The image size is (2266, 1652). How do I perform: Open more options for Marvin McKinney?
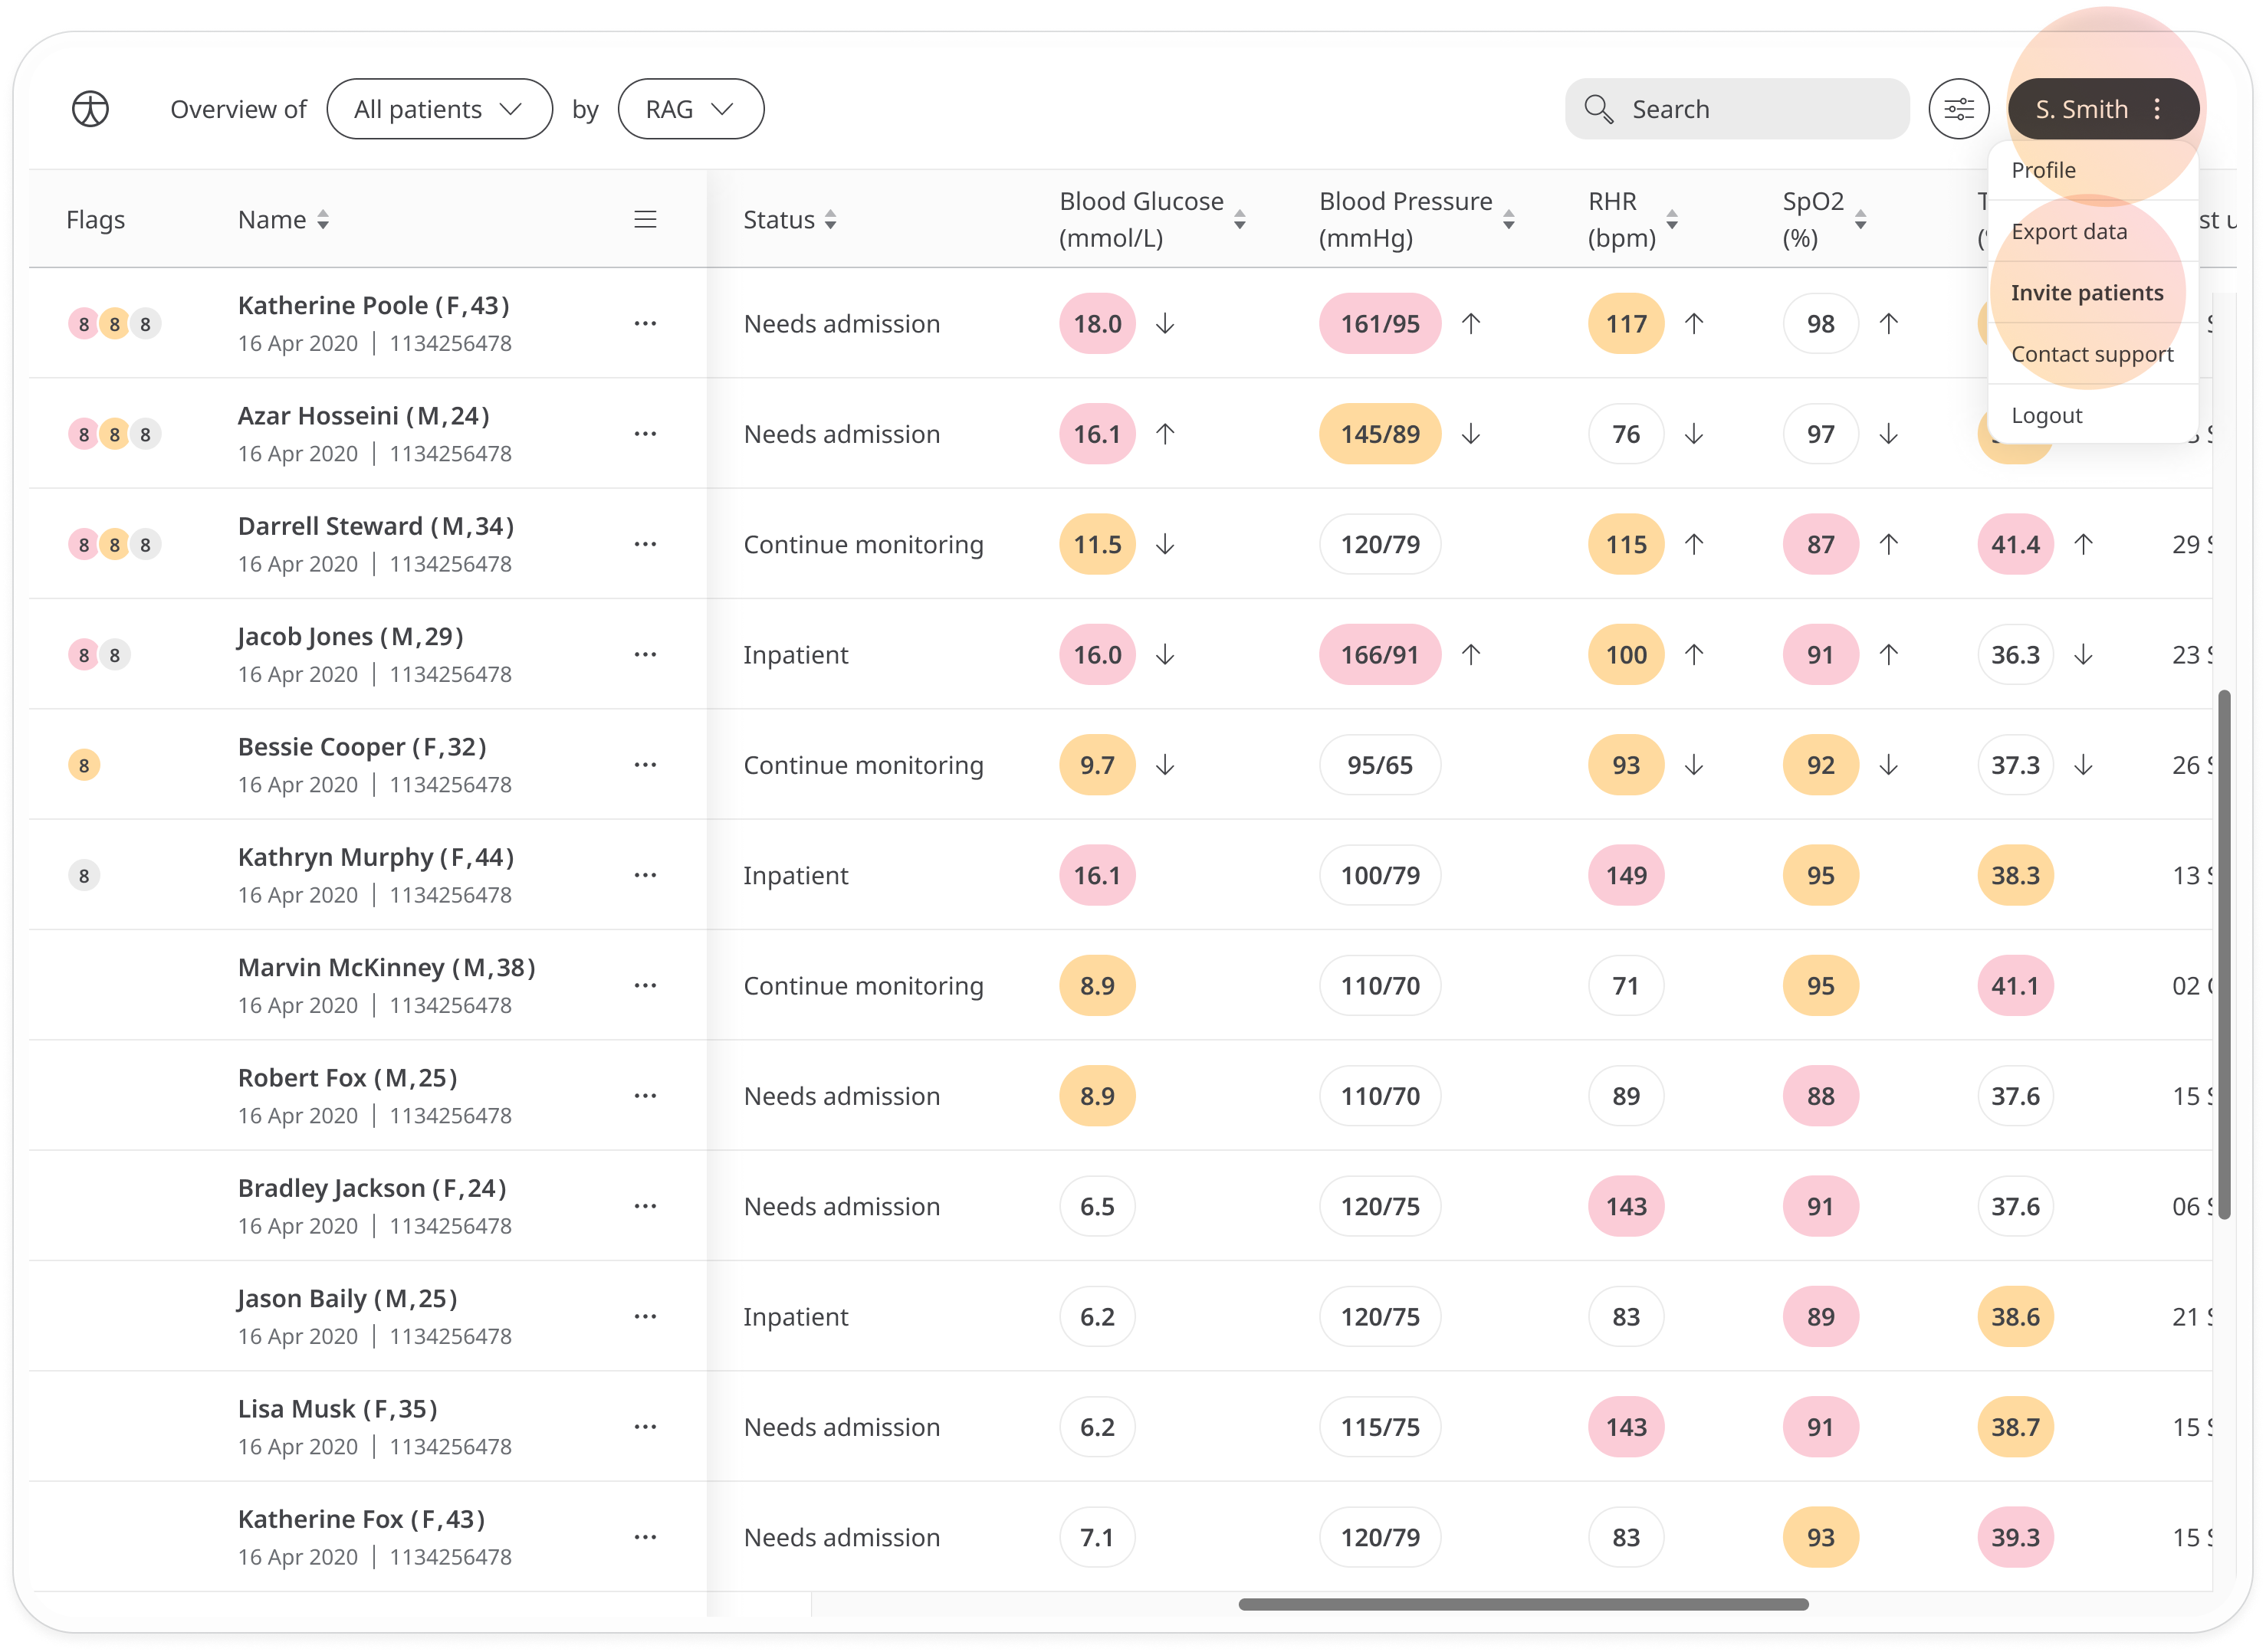pyautogui.click(x=645, y=985)
